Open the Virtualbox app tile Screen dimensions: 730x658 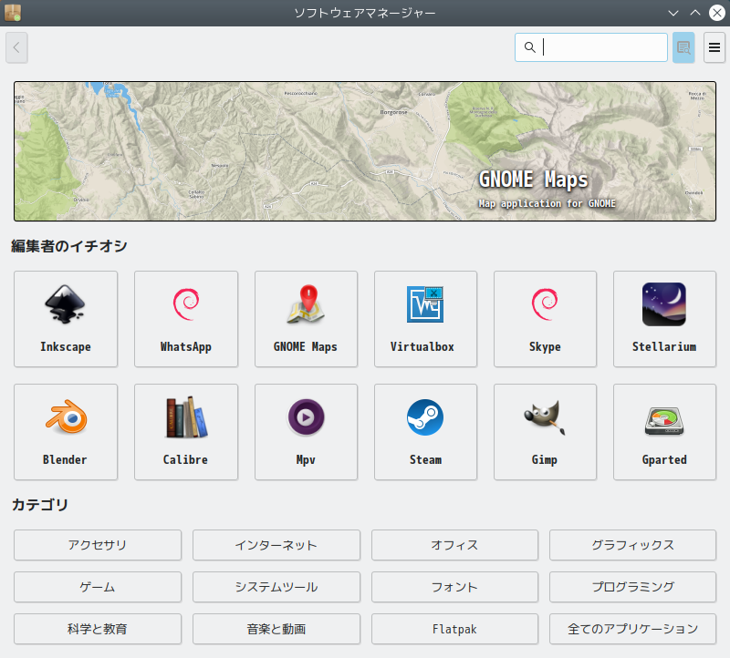pos(425,319)
